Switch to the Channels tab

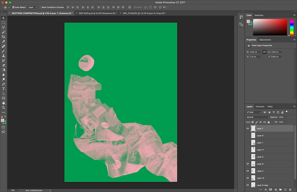tap(260, 107)
